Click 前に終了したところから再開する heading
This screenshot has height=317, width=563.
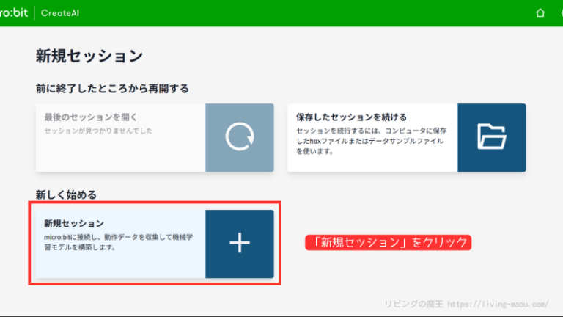(x=112, y=89)
